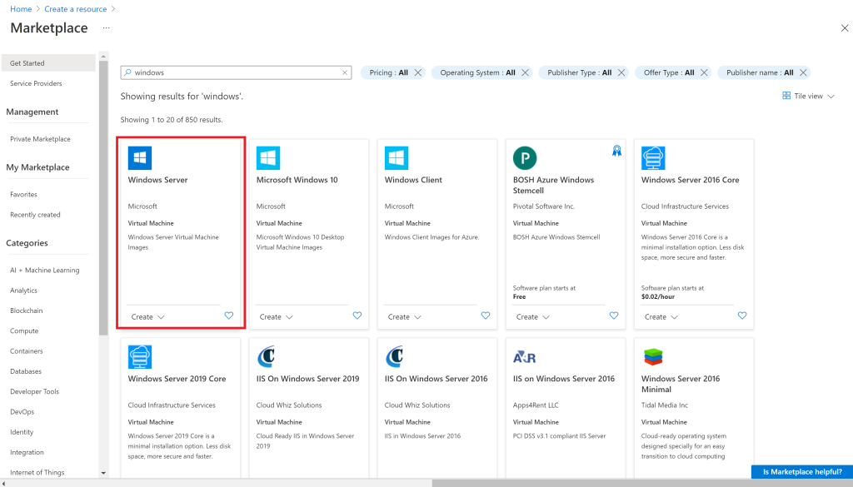The width and height of the screenshot is (853, 487).
Task: Select the Databases category
Action: (x=26, y=371)
